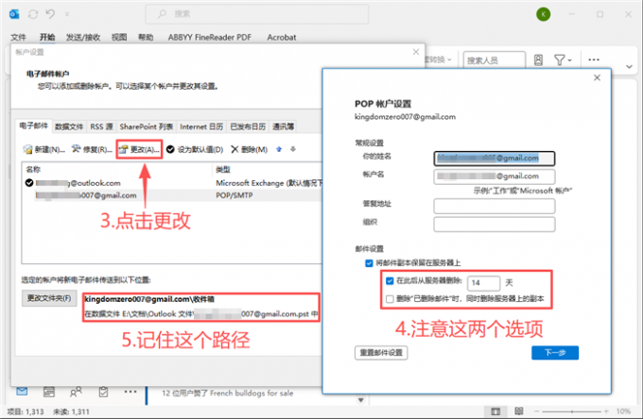Click the message list scroll-down arrow
Viewport: 643px width, 419px height.
pos(361,400)
